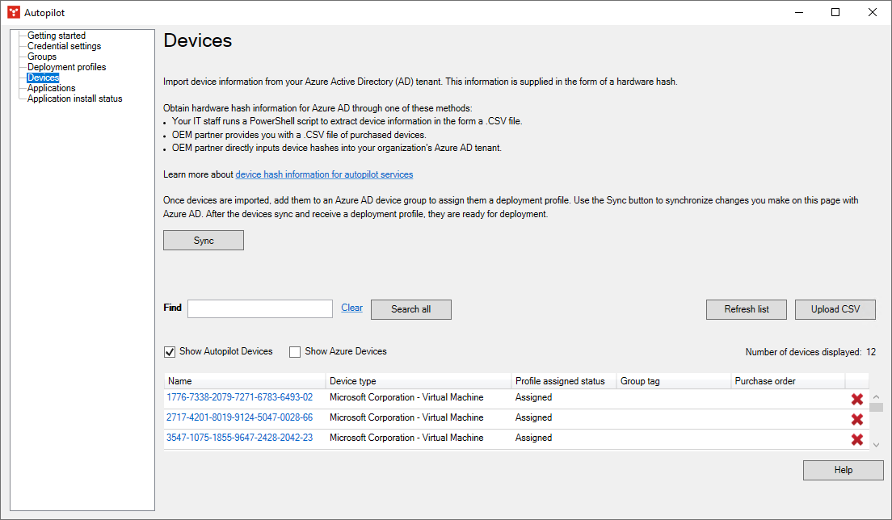Select Groups in the sidebar tree
The width and height of the screenshot is (892, 520).
pyautogui.click(x=42, y=57)
